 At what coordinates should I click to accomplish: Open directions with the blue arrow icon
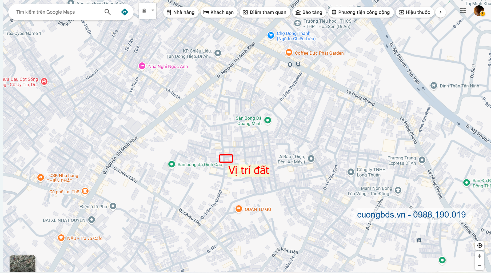(x=125, y=12)
